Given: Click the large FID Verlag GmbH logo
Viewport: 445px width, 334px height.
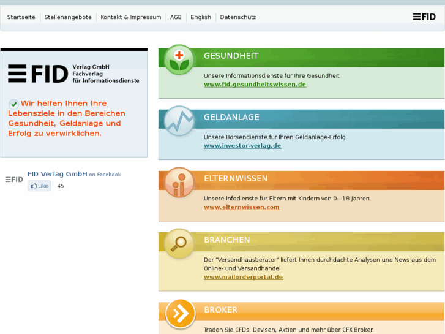Looking at the screenshot, I should tap(73, 74).
